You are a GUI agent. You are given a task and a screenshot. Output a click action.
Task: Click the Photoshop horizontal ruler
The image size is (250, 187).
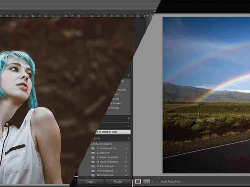click(73, 16)
